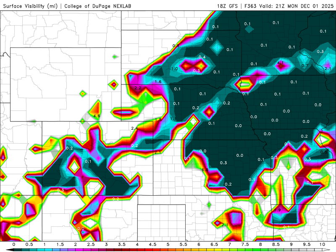Image resolution: width=336 pixels, height=252 pixels.
Task: Click the colorbar tick label 1.5
Action: (60, 244)
